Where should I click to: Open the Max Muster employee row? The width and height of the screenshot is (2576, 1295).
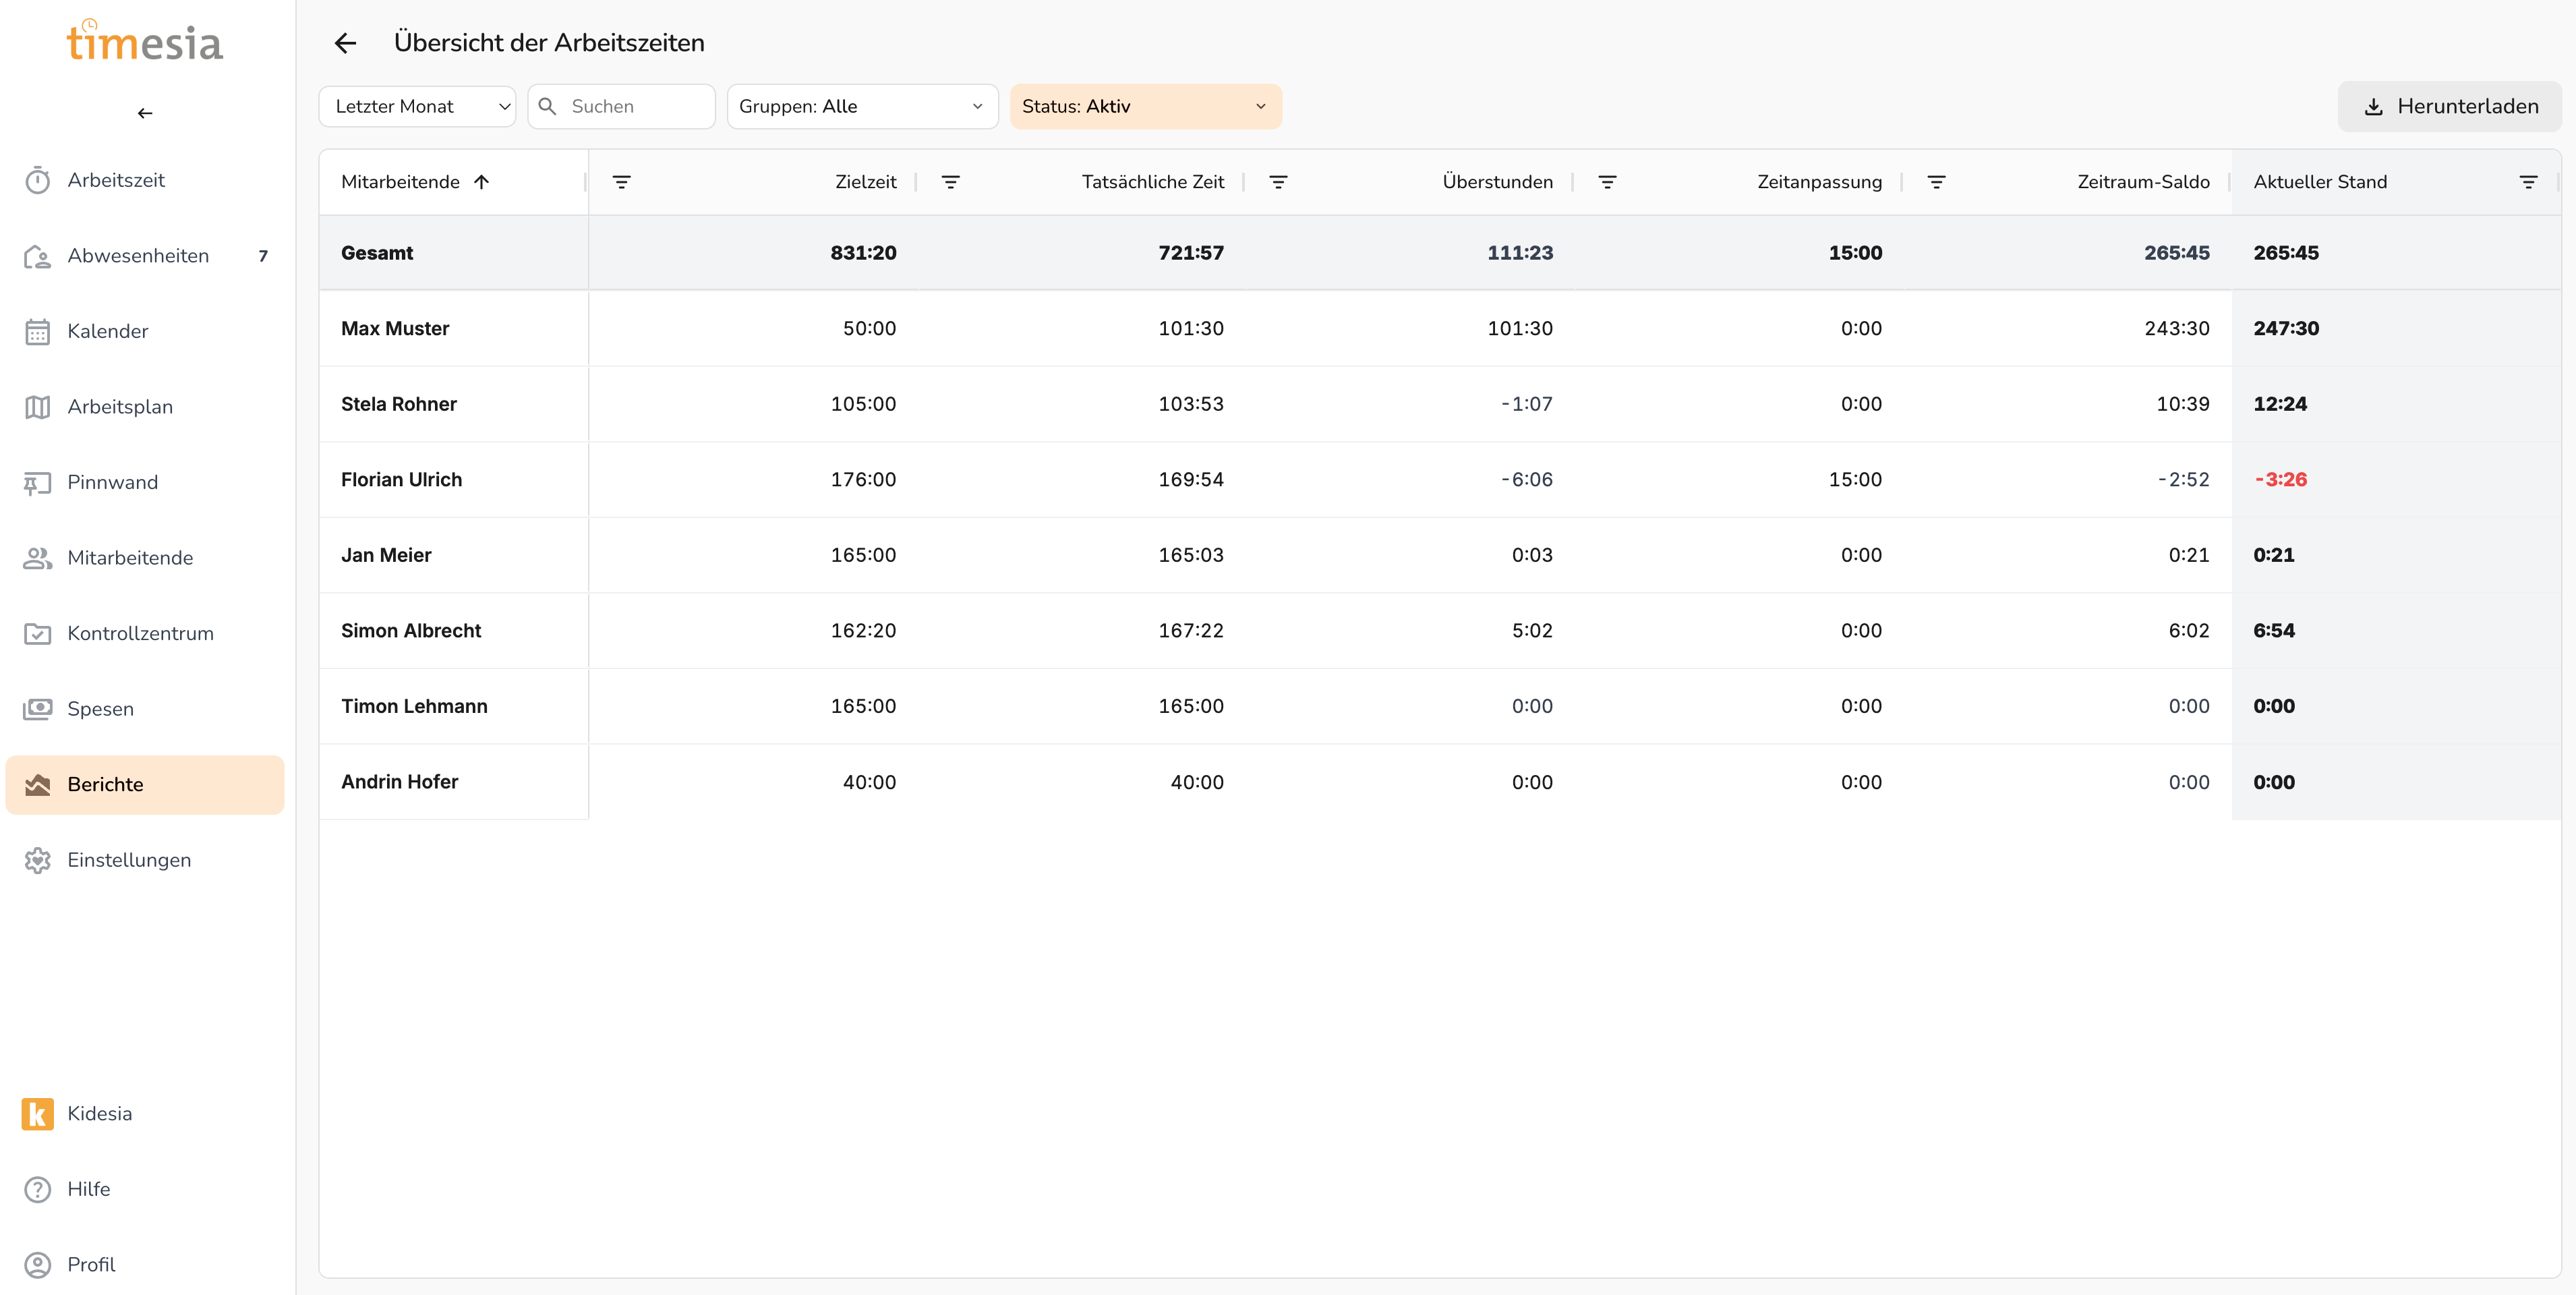[x=395, y=328]
